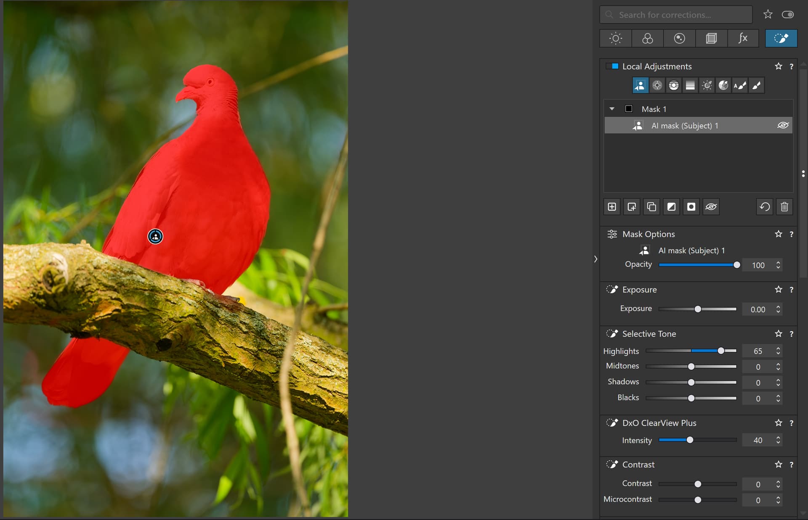The height and width of the screenshot is (520, 808).
Task: Pick the Auto Mask brush tool
Action: click(740, 86)
